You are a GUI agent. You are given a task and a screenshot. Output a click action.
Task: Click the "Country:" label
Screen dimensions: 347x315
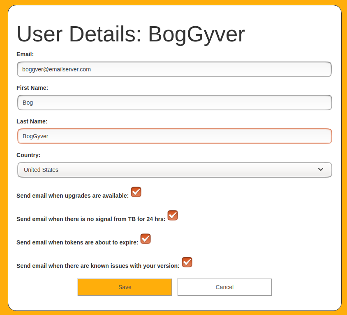point(28,155)
